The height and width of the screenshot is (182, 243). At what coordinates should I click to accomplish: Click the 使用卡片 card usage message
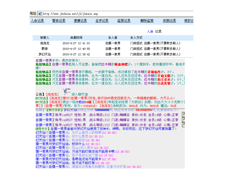pyautogui.click(x=106, y=129)
